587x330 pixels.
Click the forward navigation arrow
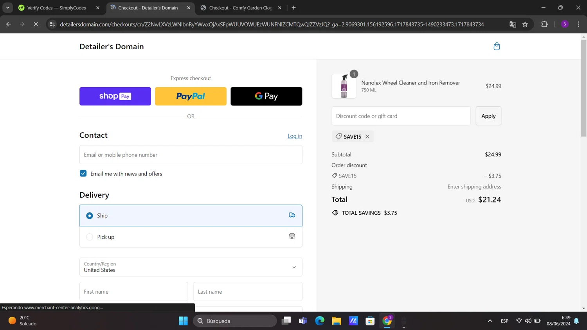coord(22,24)
